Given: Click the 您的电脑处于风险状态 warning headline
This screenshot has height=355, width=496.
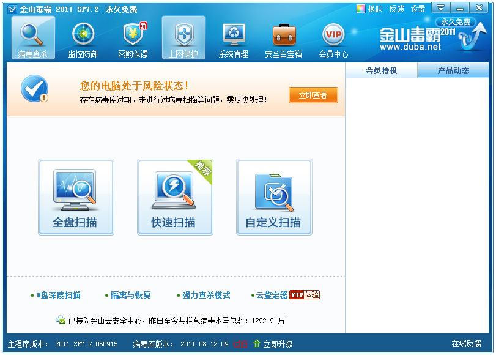Looking at the screenshot, I should point(134,86).
